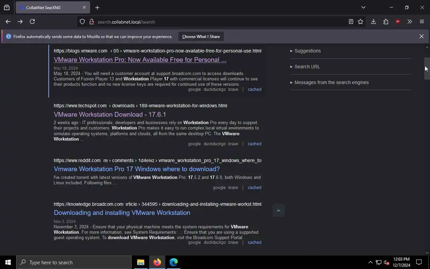Open options dots for blogs.vmware.com result

coord(243,89)
